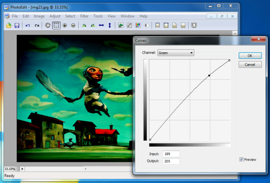Viewport: 270px width, 183px height.
Task: Click the second page 1:1 icon
Action: click(183, 26)
